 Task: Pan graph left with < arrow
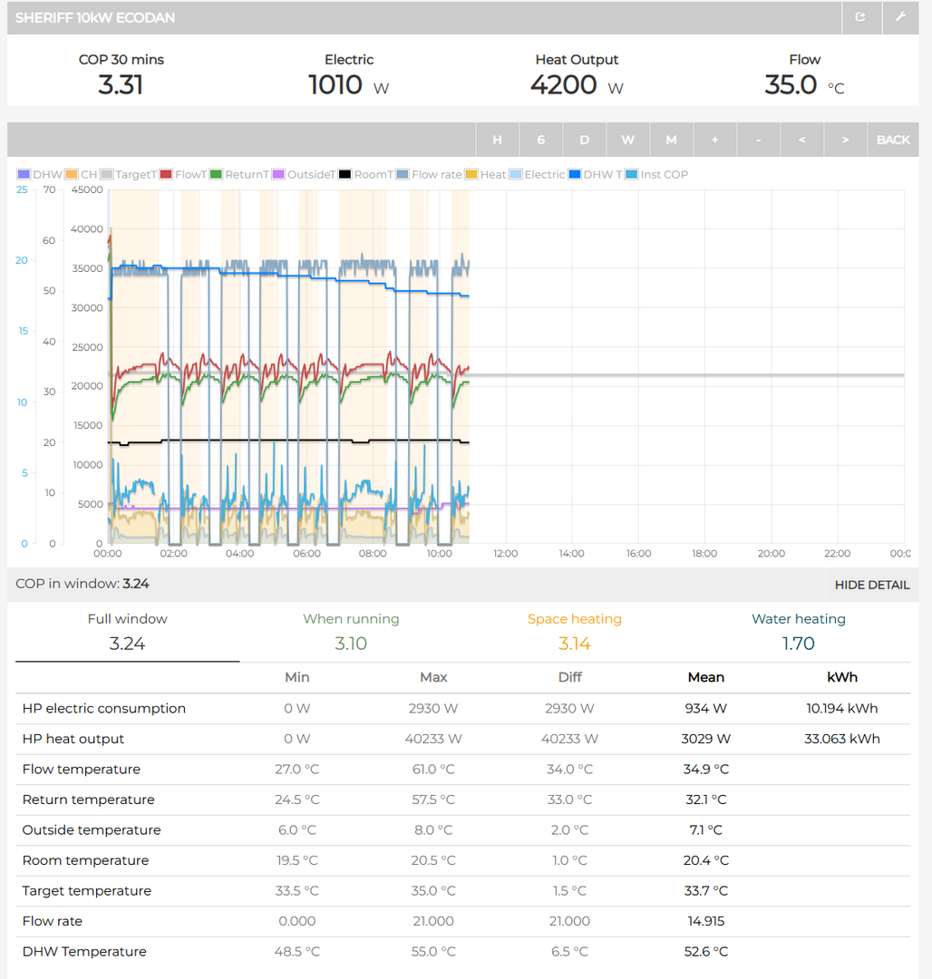point(801,140)
